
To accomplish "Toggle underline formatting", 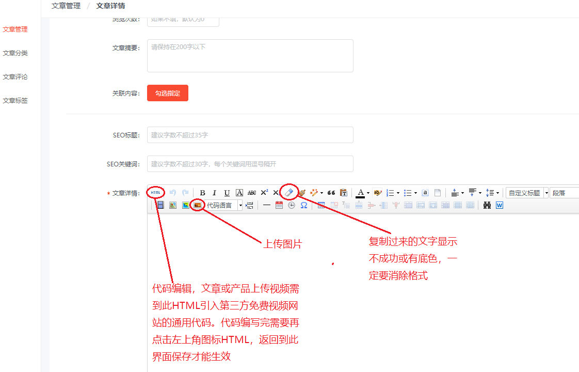I will (227, 193).
